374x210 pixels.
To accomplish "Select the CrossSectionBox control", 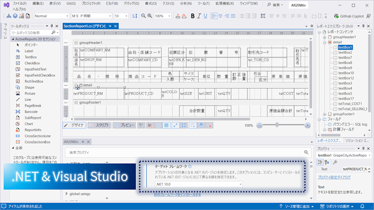I will [37, 142].
